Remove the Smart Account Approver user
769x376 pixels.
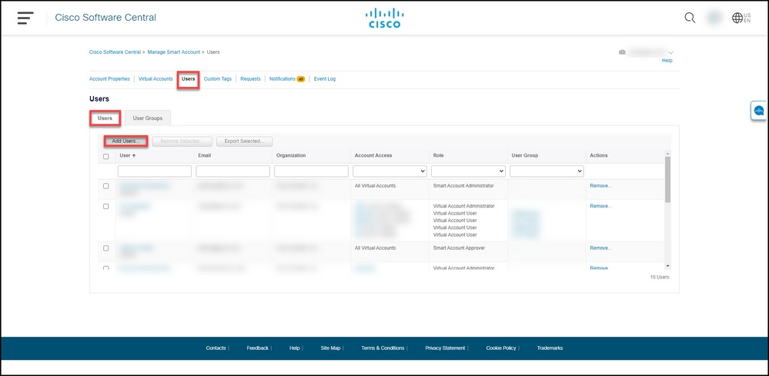click(x=600, y=248)
